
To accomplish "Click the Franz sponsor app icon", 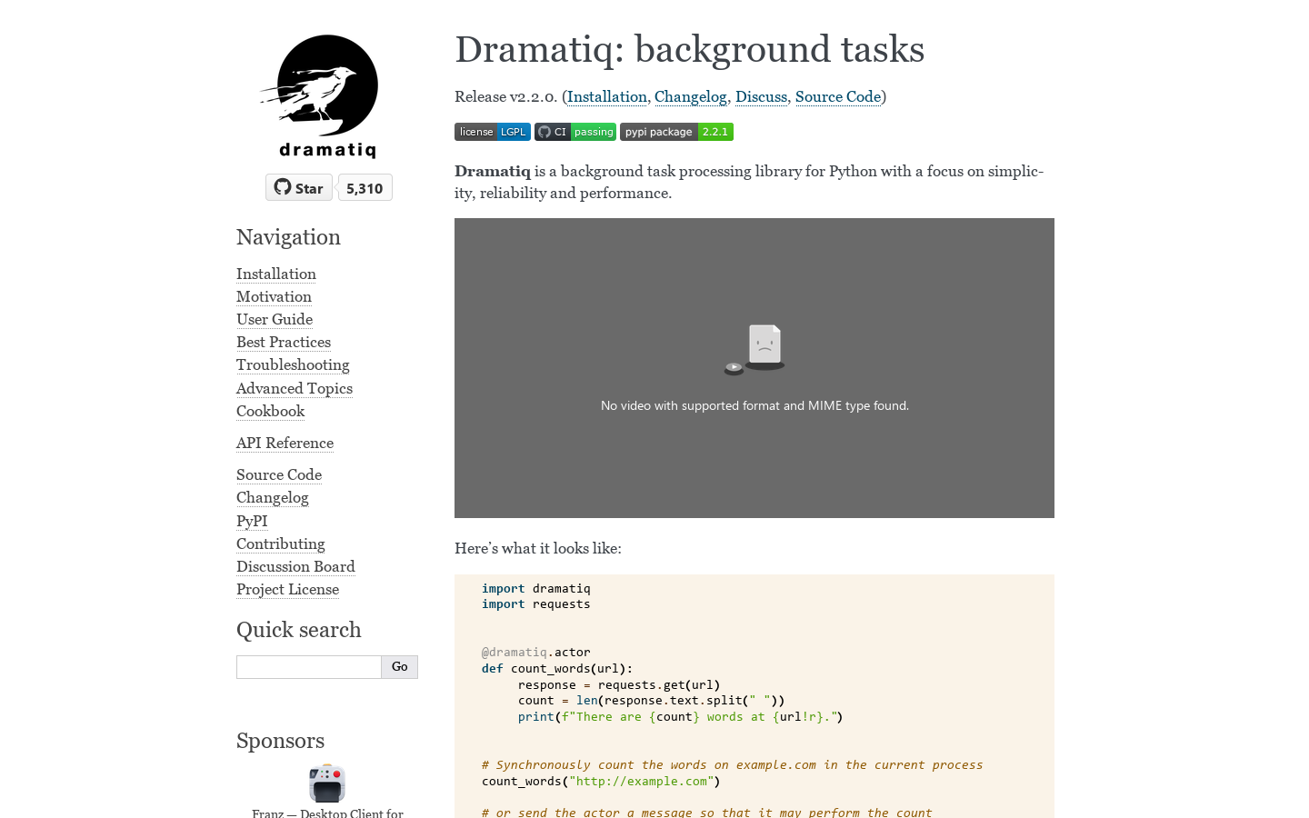I will point(327,783).
